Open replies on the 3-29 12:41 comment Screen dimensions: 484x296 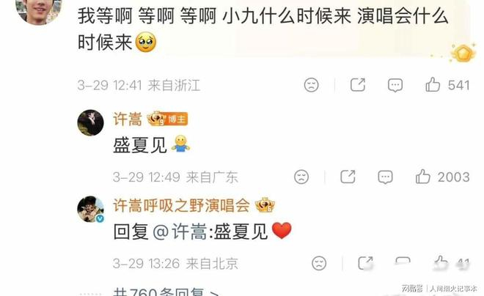395,85
